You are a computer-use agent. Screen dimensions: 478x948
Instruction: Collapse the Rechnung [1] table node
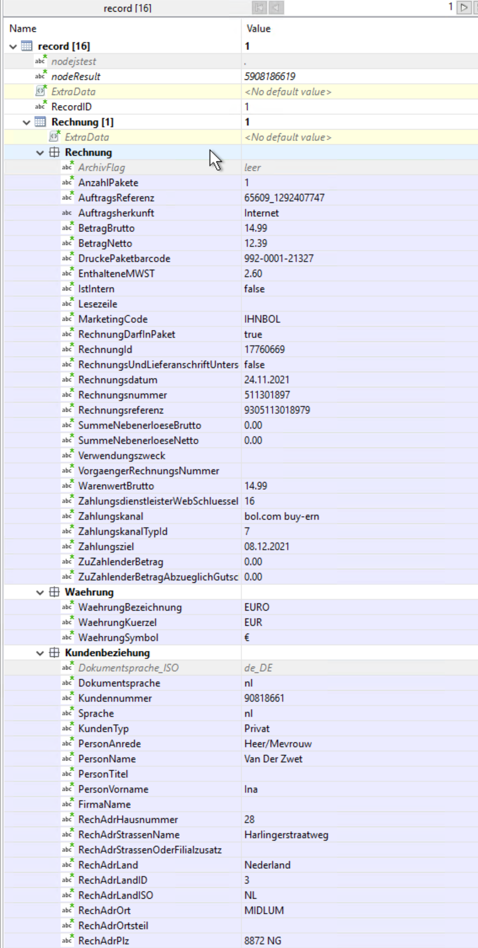[x=26, y=122]
